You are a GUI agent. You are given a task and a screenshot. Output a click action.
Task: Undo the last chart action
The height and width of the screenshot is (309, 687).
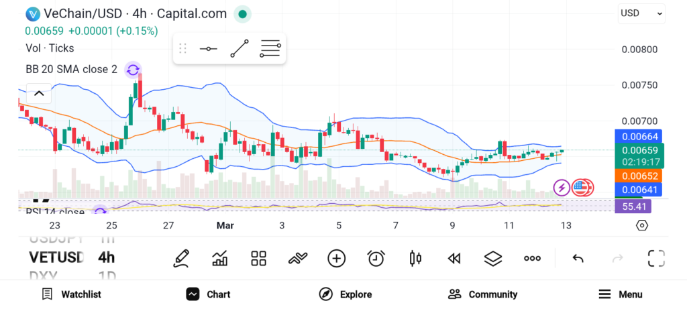click(x=578, y=258)
